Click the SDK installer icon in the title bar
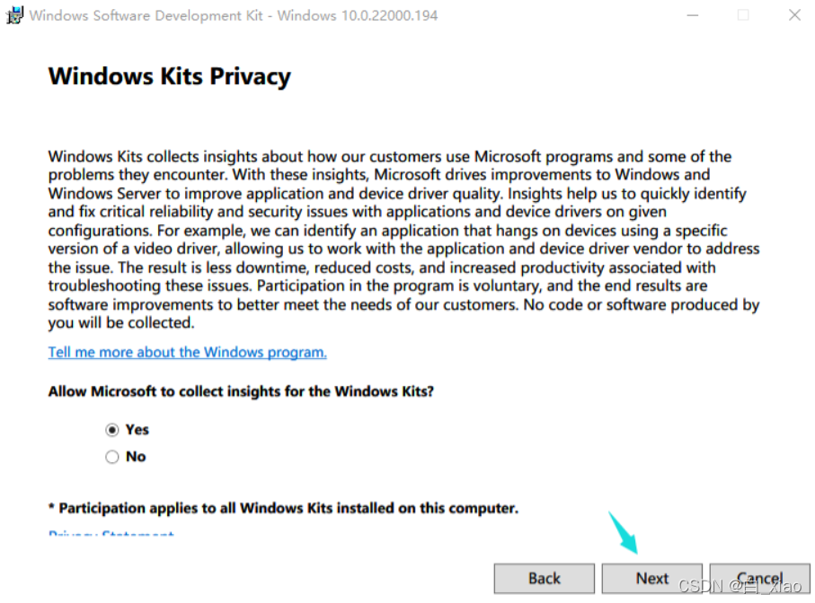Screen dimensions: 815x603 pyautogui.click(x=15, y=14)
